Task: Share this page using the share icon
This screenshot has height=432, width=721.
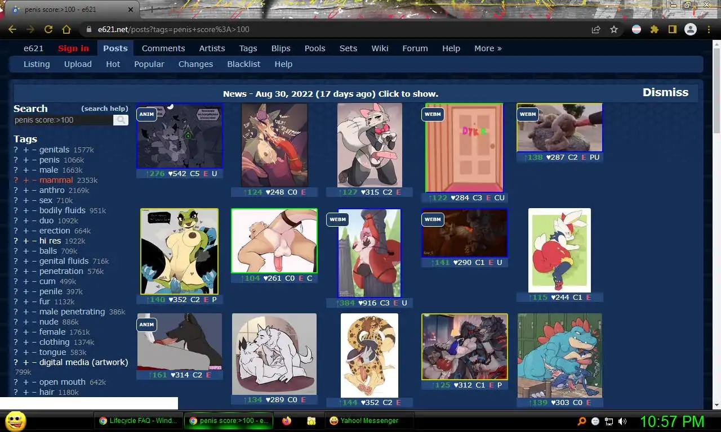Action: (x=596, y=29)
